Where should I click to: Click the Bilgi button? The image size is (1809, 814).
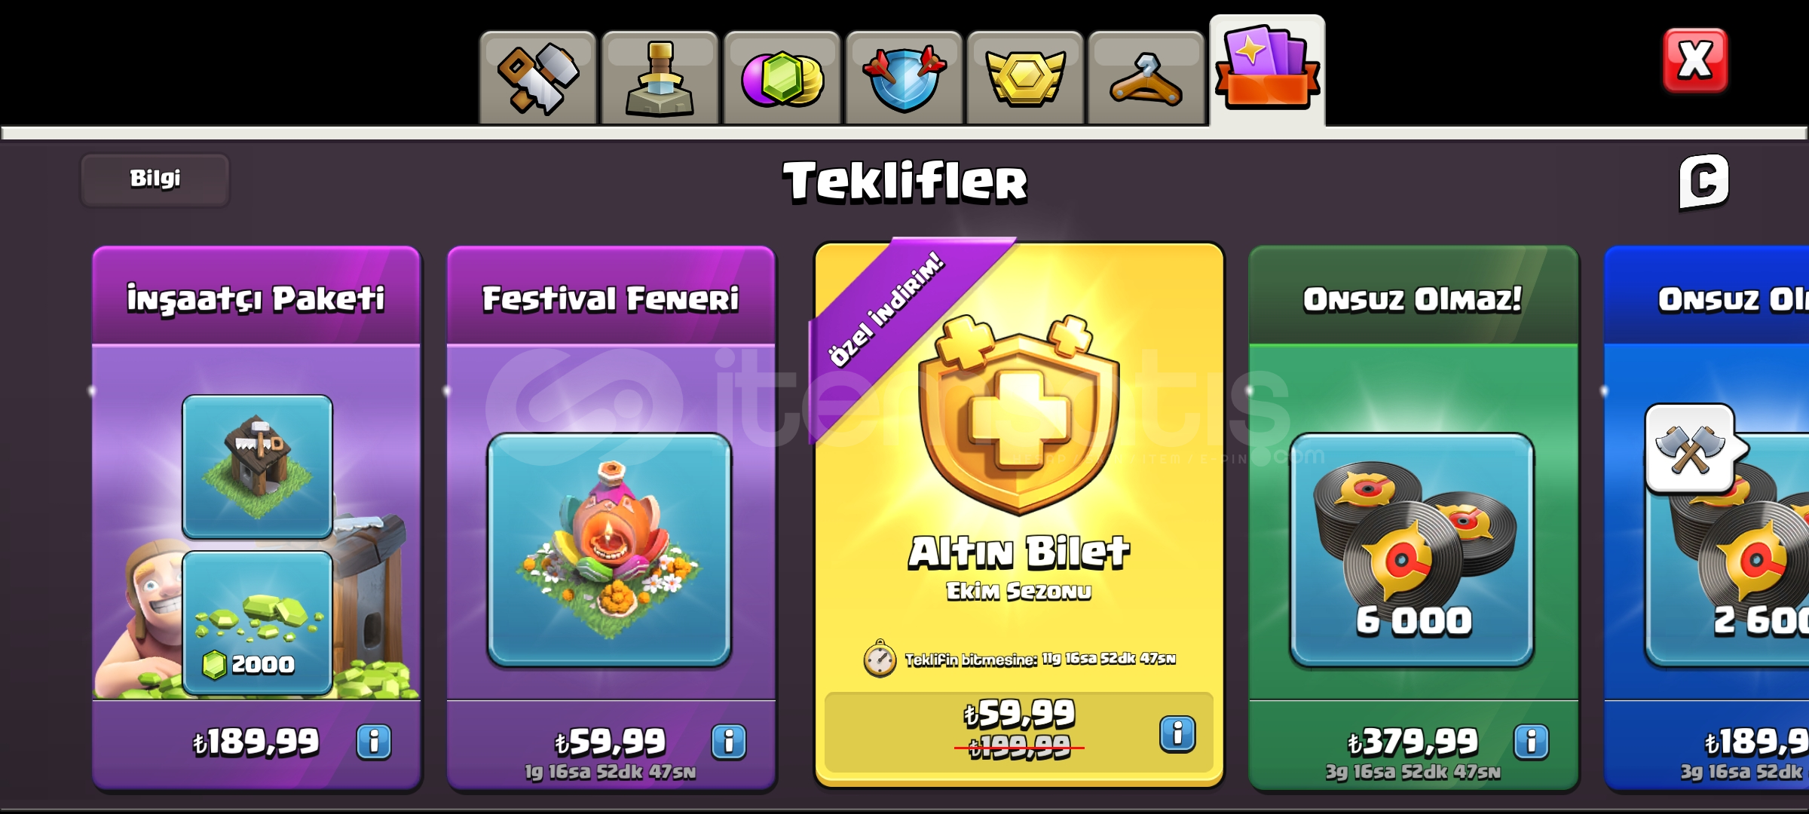tap(155, 179)
